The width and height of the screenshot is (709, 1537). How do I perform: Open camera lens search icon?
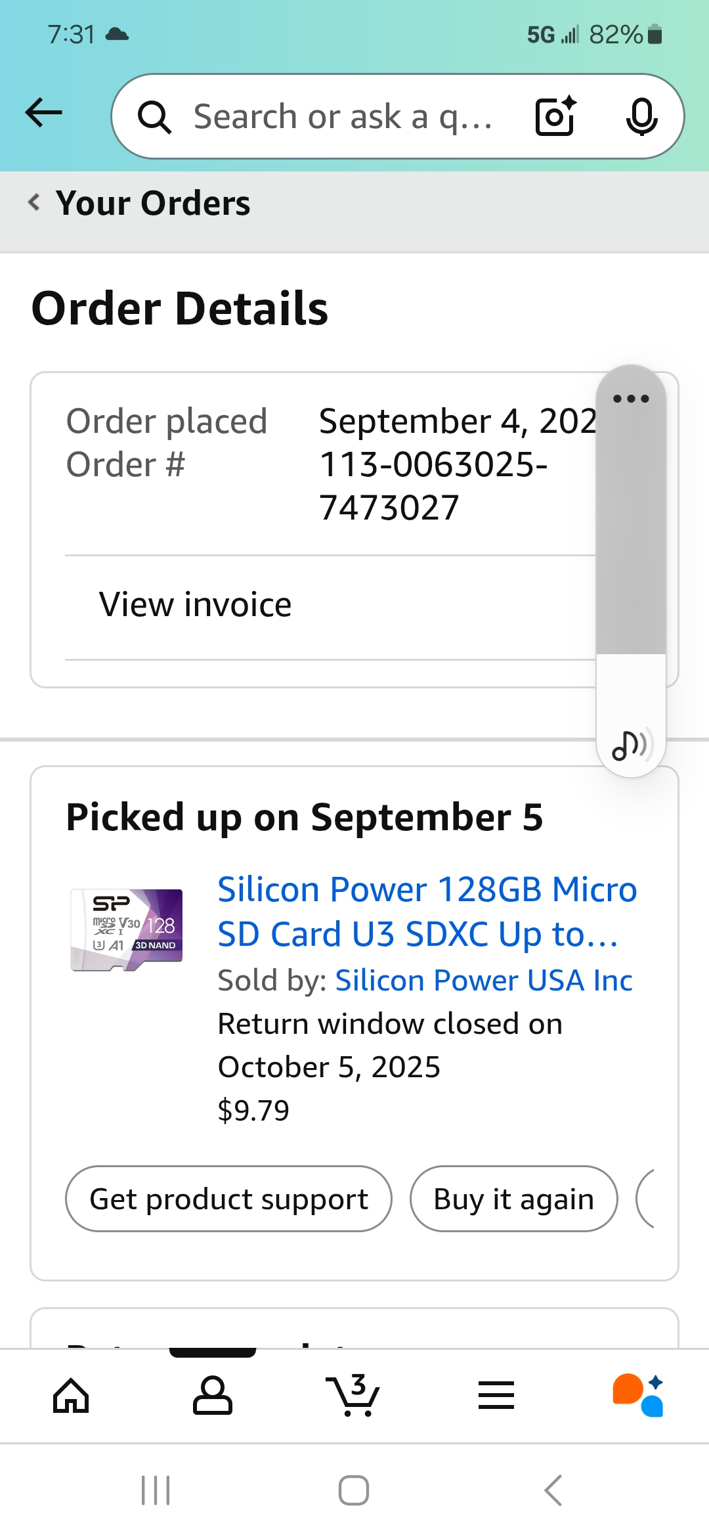(555, 116)
